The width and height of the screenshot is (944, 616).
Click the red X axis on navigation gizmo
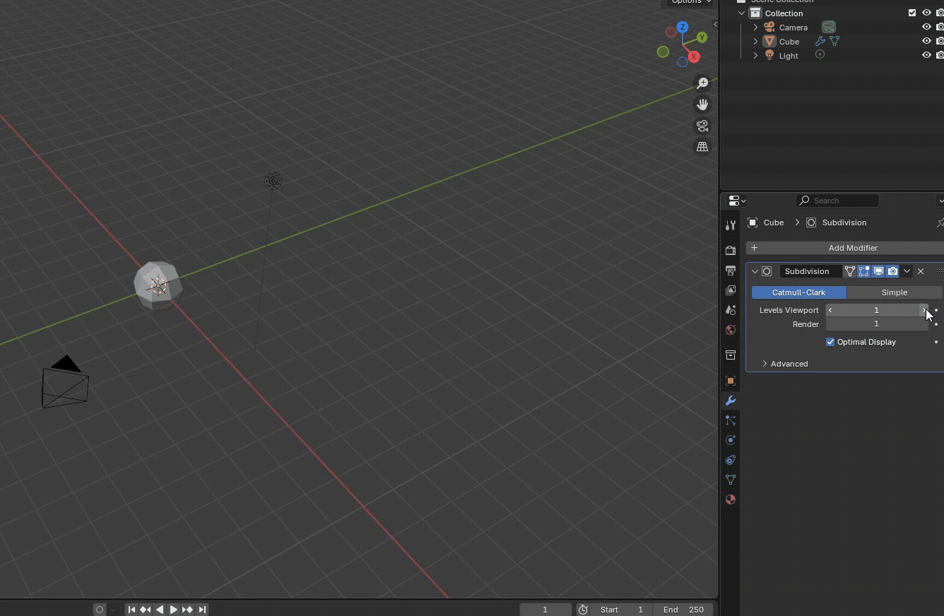click(694, 57)
